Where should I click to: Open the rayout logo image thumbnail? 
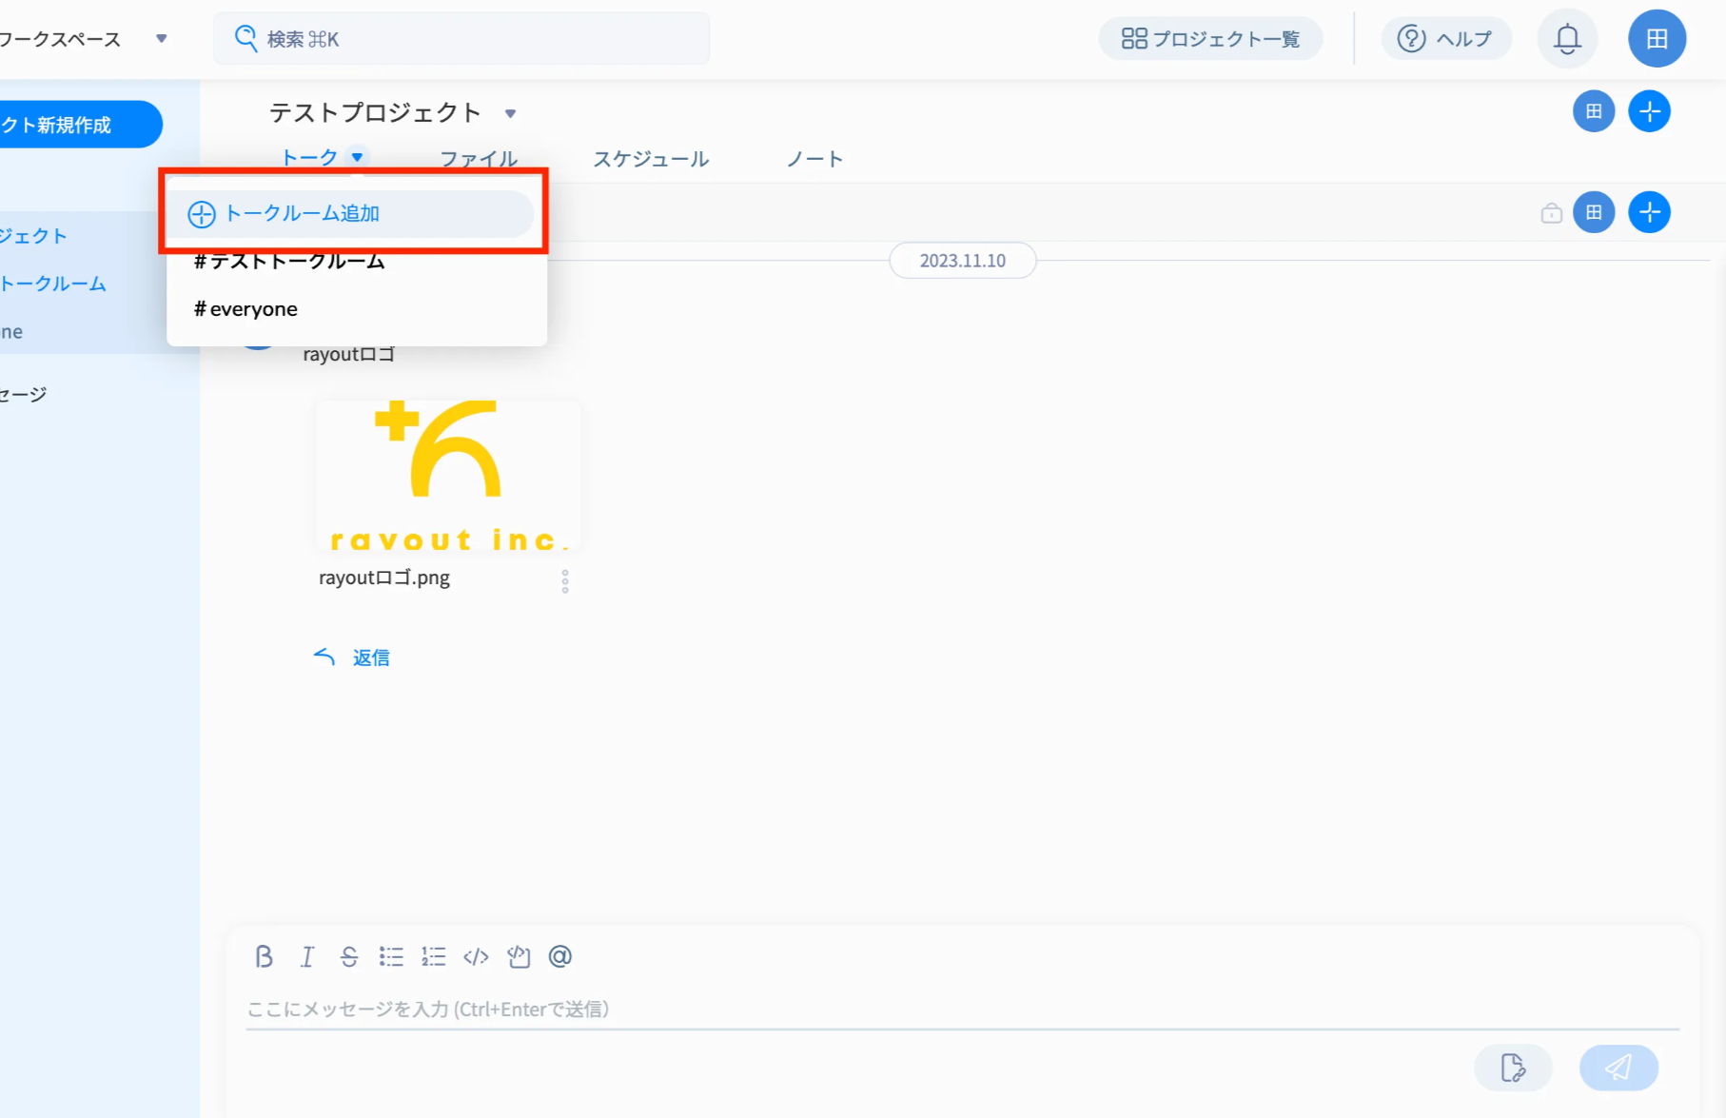pos(448,476)
